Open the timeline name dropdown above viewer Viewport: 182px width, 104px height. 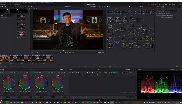point(68,7)
